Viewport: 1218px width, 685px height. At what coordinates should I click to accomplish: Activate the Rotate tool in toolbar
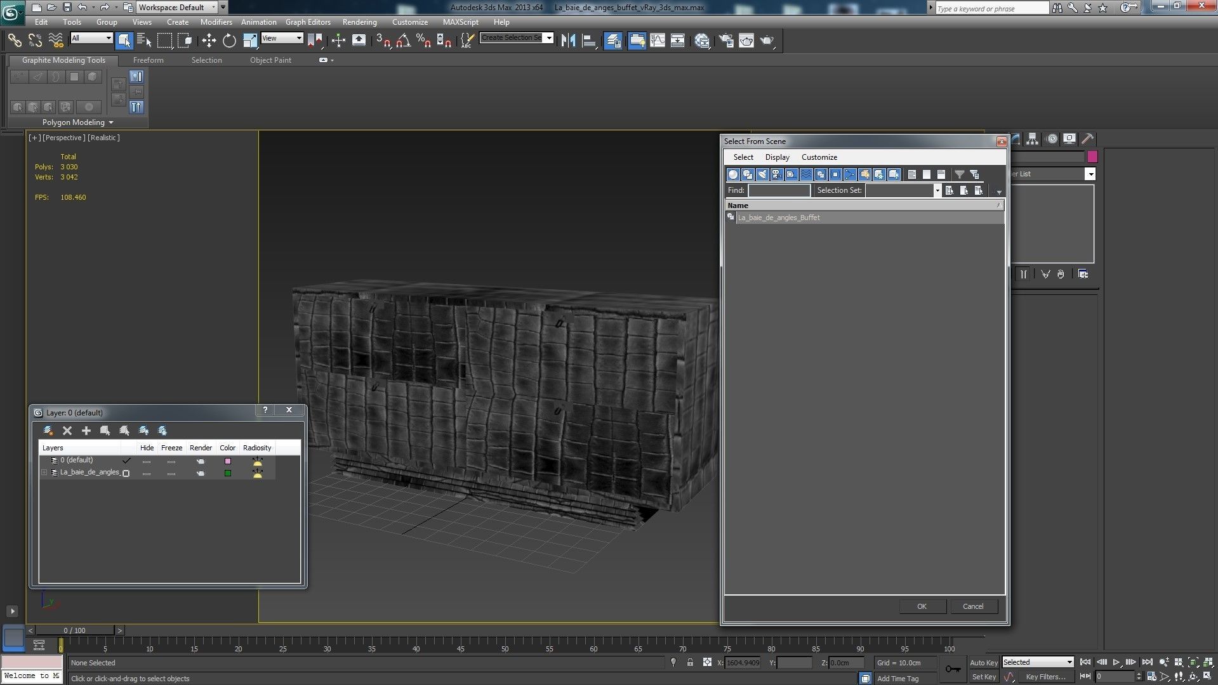[229, 41]
